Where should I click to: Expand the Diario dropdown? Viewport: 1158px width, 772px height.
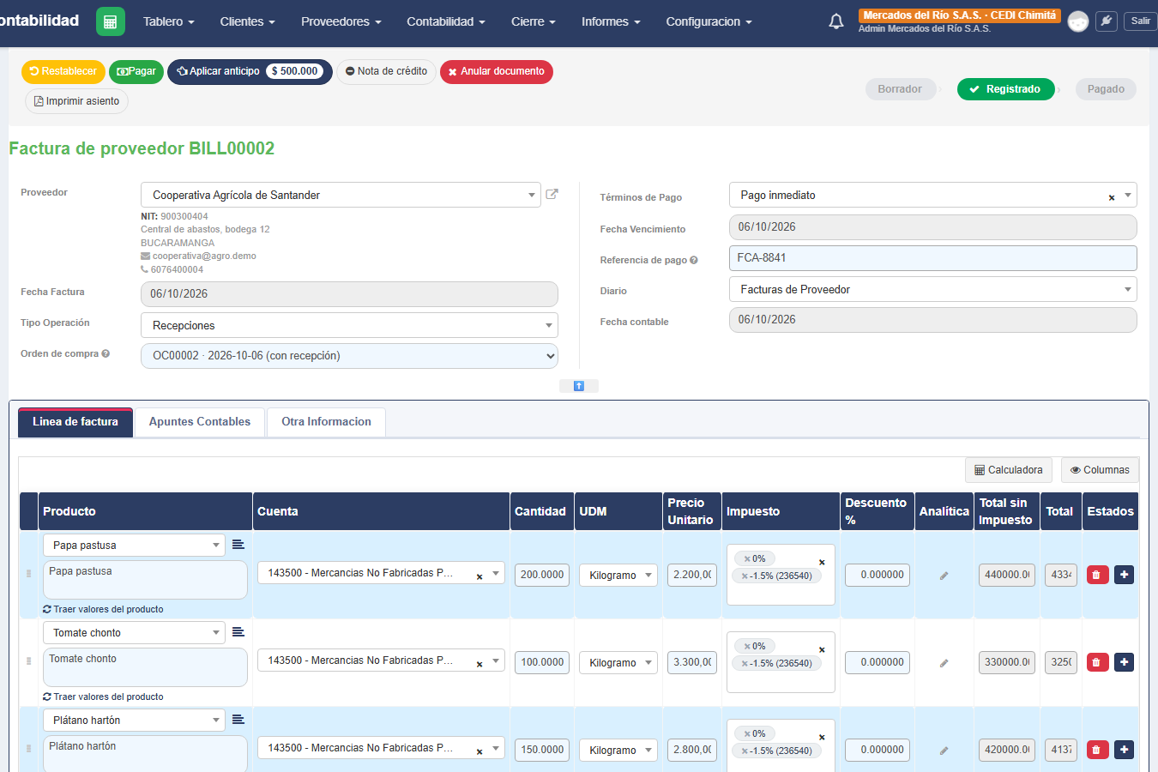pos(933,289)
